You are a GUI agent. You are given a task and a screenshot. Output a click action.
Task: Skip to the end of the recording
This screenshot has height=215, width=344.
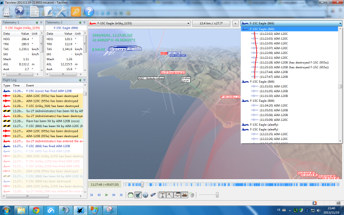(121, 194)
